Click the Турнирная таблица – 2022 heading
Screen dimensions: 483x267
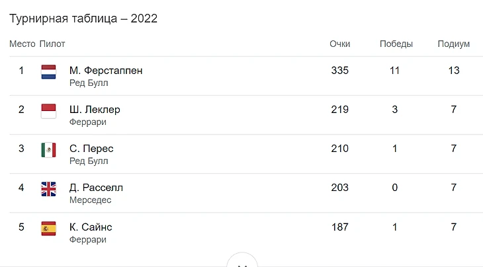point(83,19)
